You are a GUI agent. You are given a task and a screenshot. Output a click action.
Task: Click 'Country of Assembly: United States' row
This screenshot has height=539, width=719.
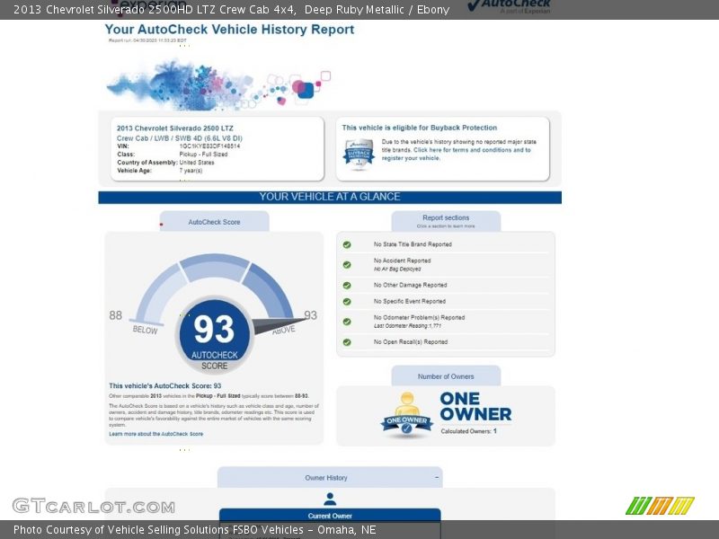point(165,163)
